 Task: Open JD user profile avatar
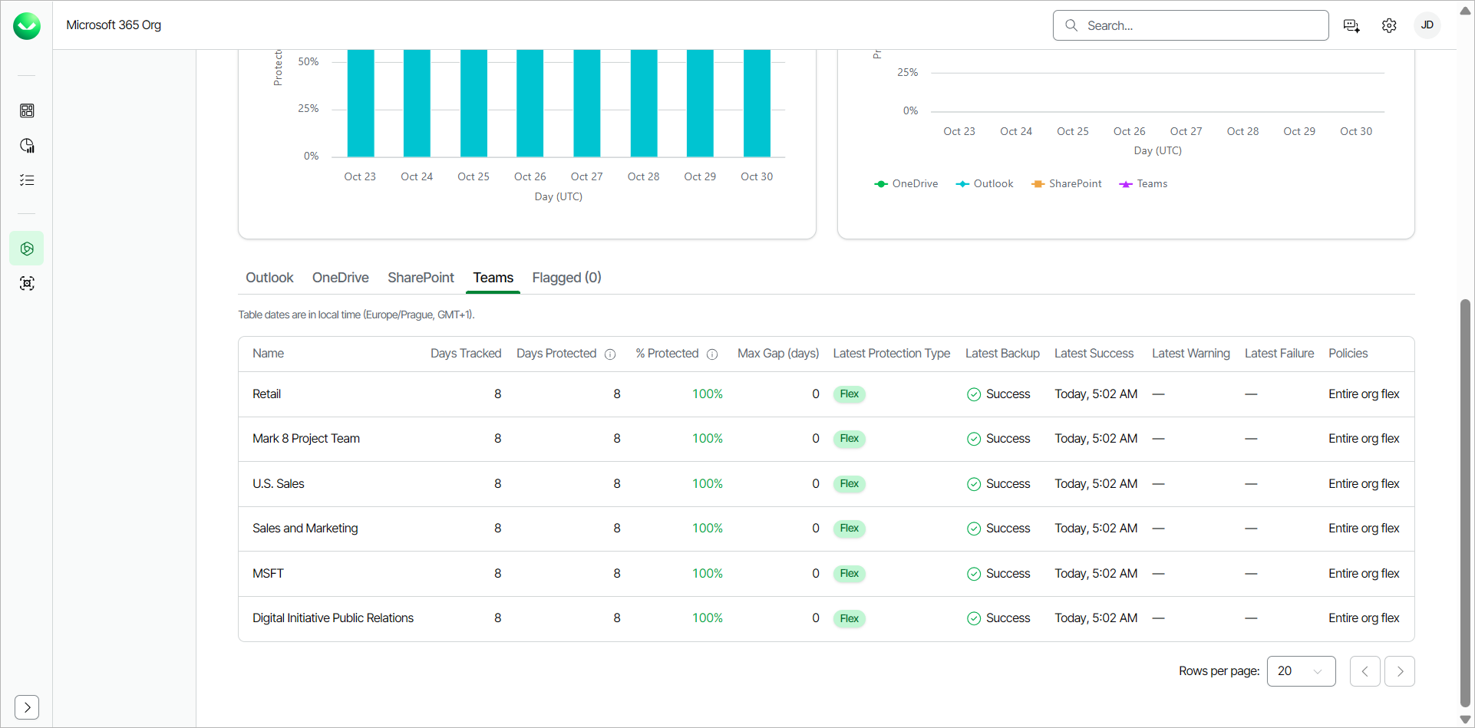coord(1427,25)
